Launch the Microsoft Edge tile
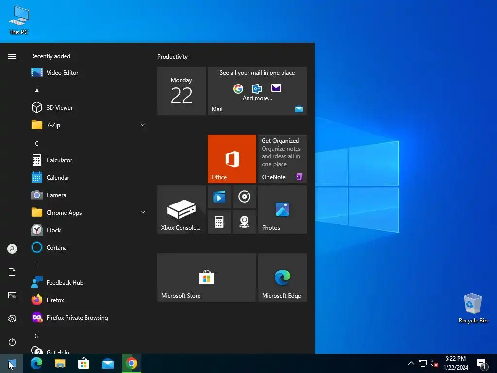The width and height of the screenshot is (497, 373). coord(282,277)
